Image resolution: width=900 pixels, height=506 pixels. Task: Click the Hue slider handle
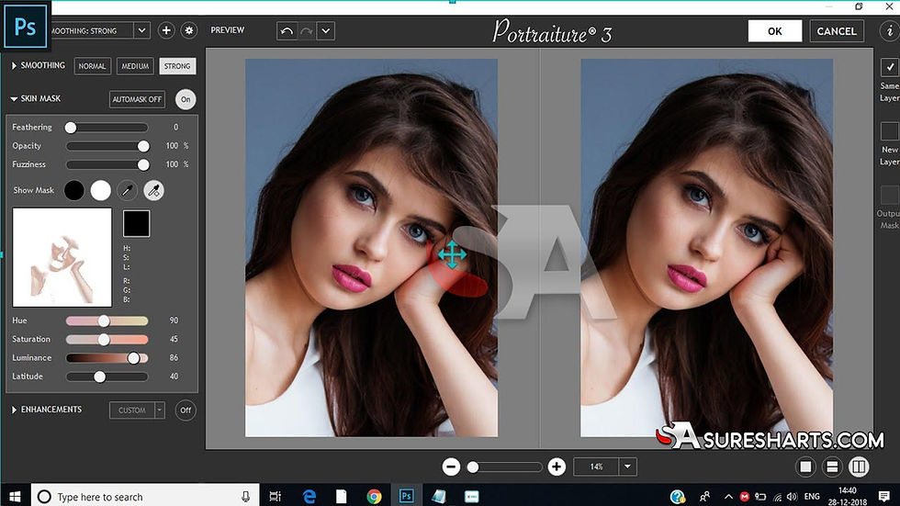pyautogui.click(x=103, y=320)
